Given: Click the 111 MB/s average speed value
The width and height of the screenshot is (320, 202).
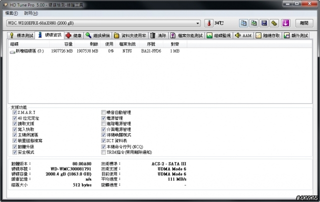Looking at the screenshot, I should tap(177, 179).
